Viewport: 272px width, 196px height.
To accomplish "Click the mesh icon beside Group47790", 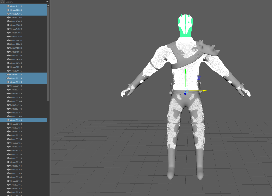I will (8, 18).
